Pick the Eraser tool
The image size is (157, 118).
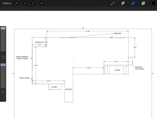[133, 3]
